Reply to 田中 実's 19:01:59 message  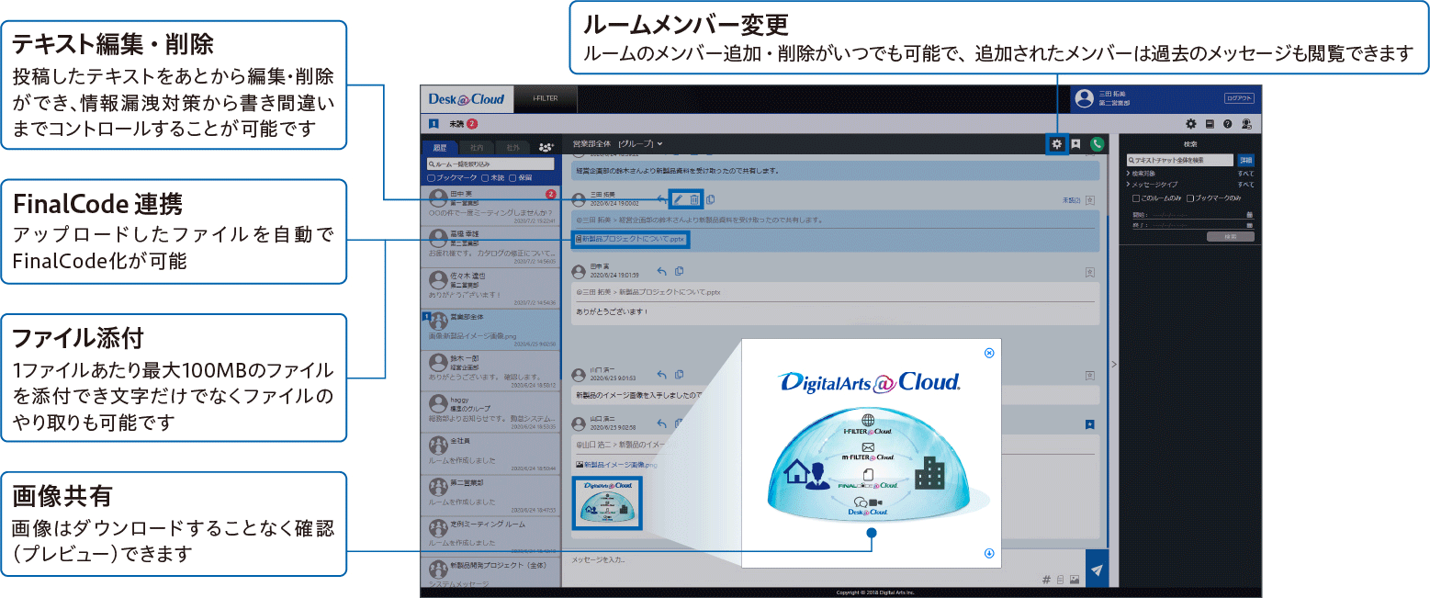coord(661,270)
